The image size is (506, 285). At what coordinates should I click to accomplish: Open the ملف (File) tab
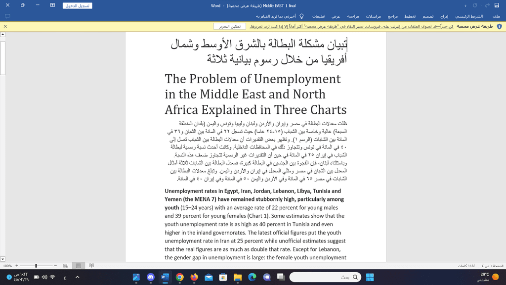tap(496, 16)
